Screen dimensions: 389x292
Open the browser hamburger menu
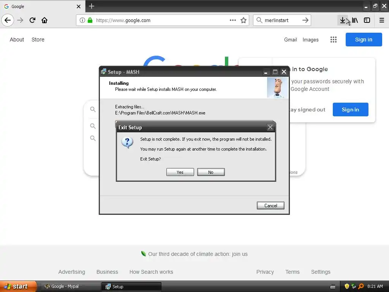click(382, 20)
